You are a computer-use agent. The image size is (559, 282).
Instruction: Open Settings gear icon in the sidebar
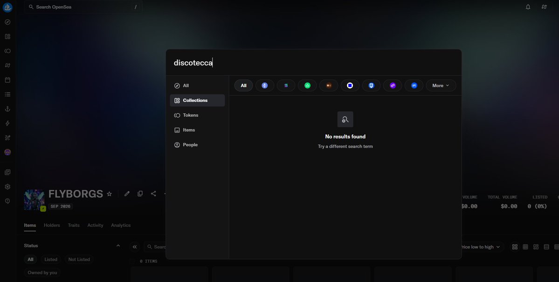click(x=7, y=187)
